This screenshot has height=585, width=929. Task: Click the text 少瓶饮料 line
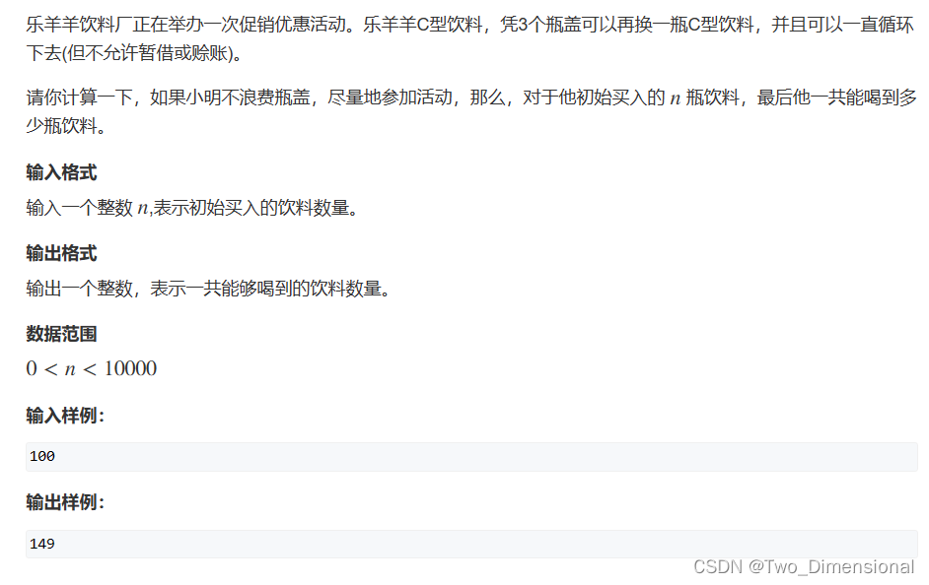pos(65,126)
